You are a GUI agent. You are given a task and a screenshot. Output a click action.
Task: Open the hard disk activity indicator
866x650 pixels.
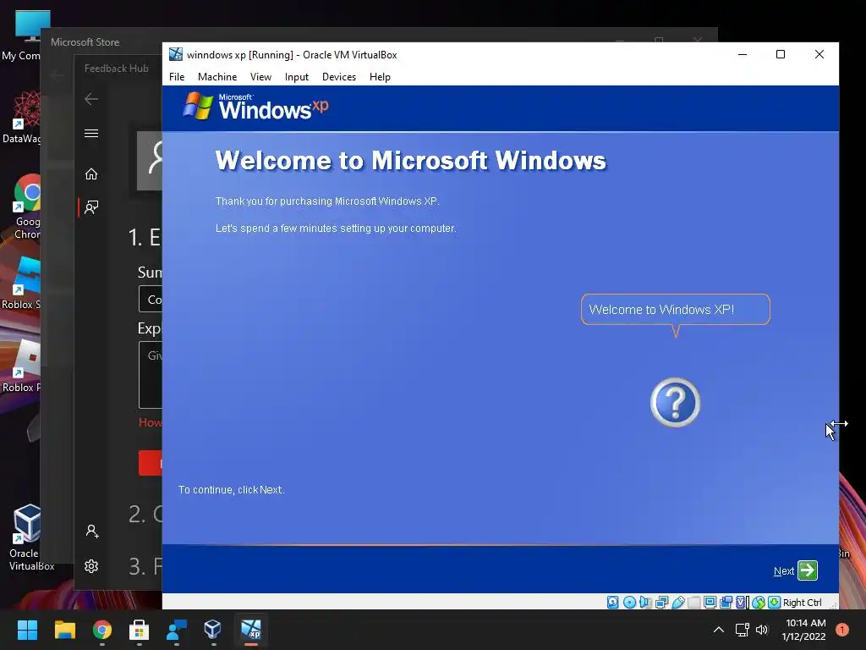pyautogui.click(x=612, y=603)
